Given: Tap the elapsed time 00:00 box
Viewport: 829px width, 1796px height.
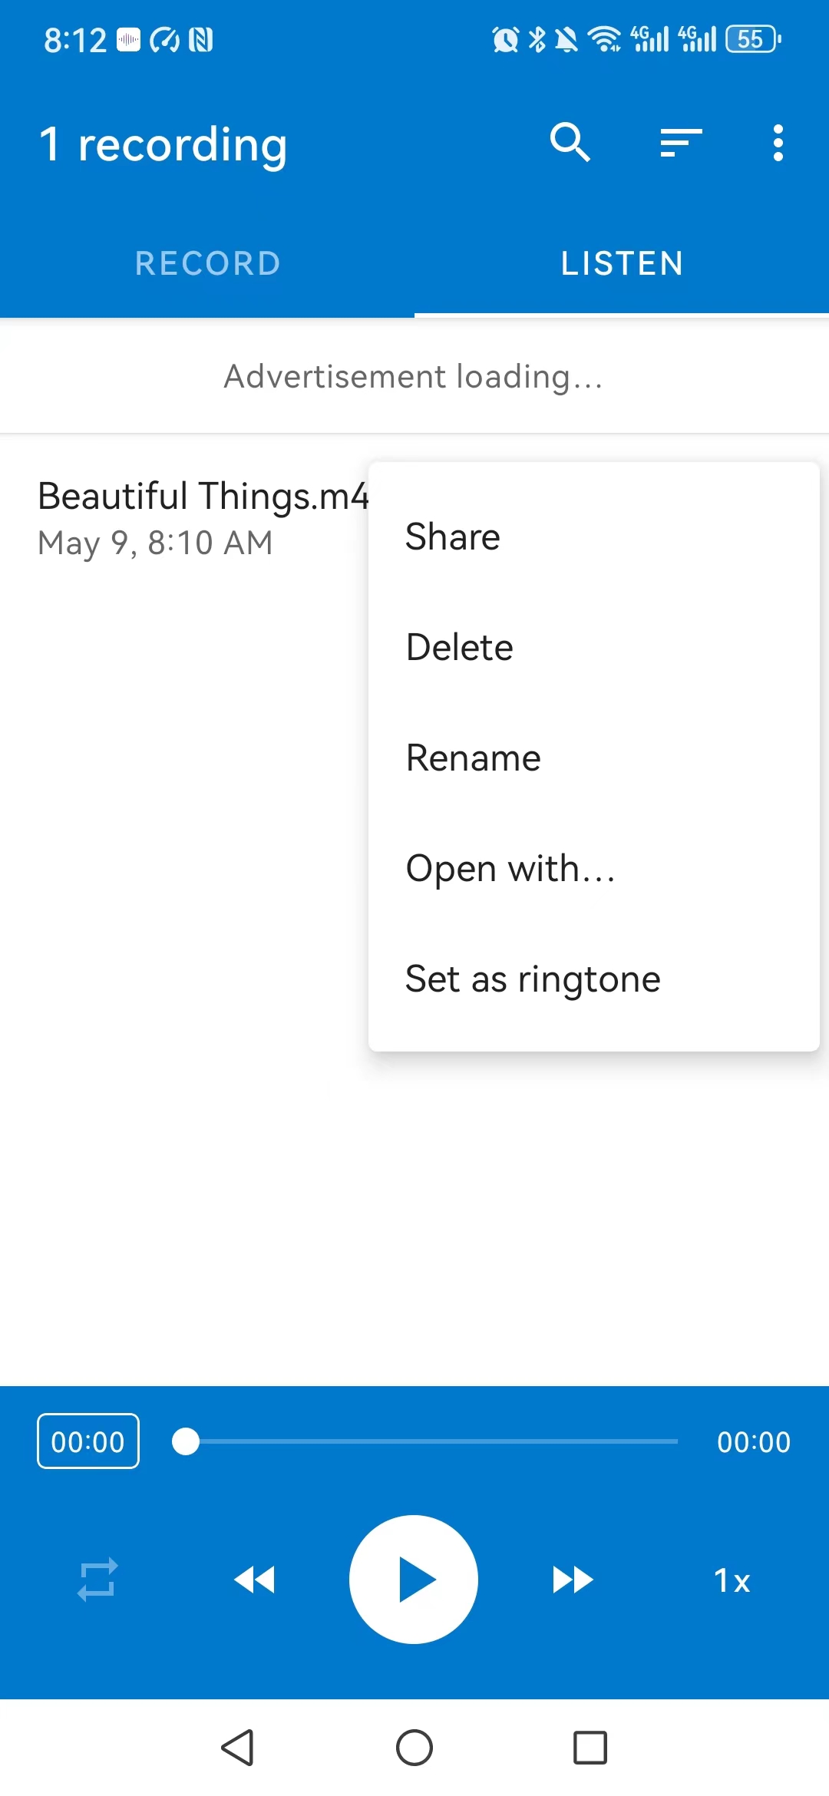Looking at the screenshot, I should click(x=88, y=1441).
